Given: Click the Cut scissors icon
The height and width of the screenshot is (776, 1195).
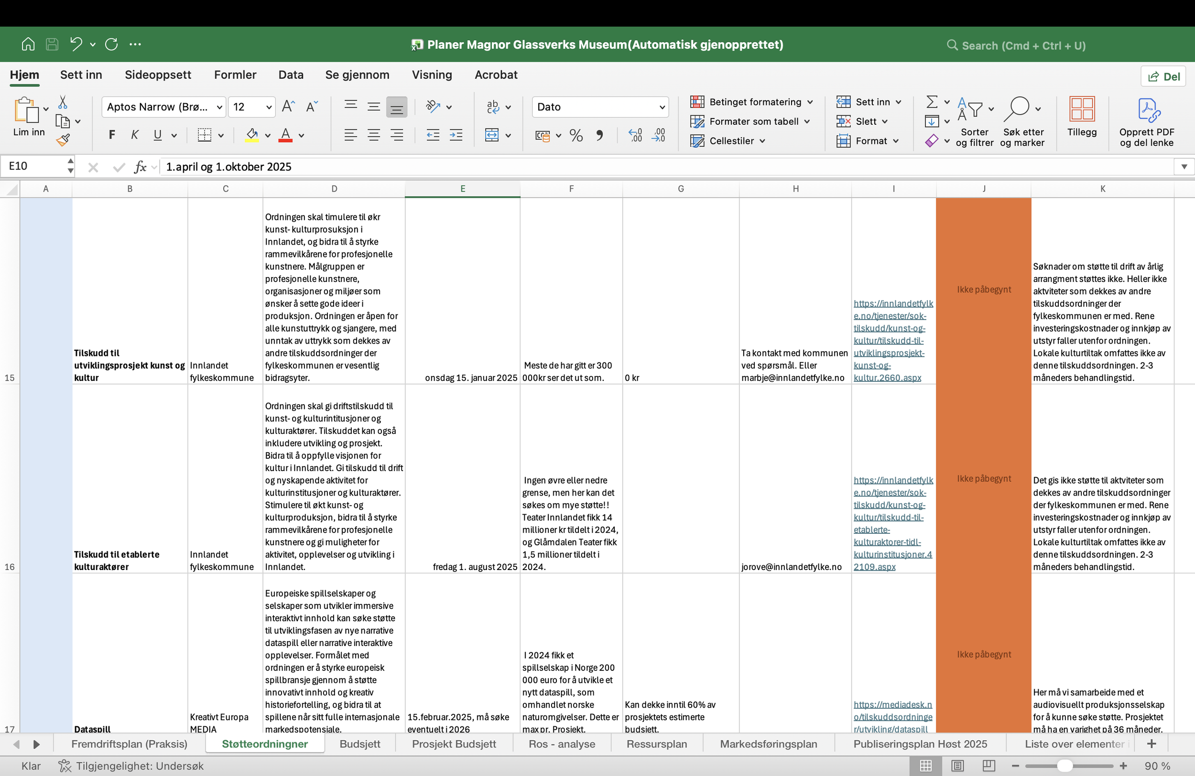Looking at the screenshot, I should coord(63,102).
